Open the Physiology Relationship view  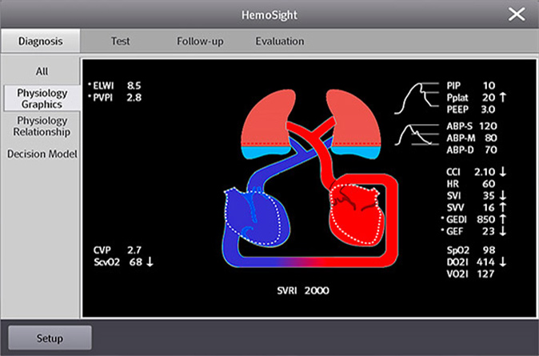click(x=42, y=126)
